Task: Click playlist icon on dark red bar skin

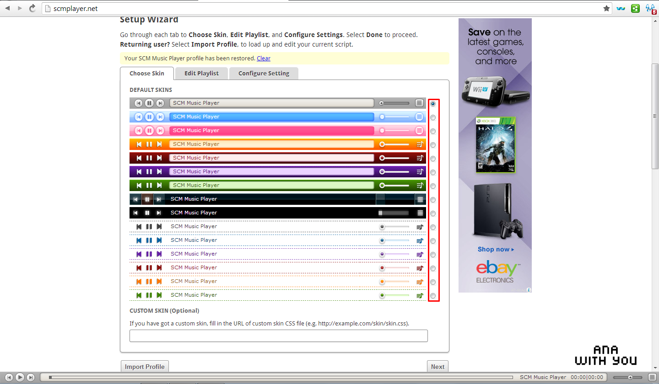Action: click(420, 158)
